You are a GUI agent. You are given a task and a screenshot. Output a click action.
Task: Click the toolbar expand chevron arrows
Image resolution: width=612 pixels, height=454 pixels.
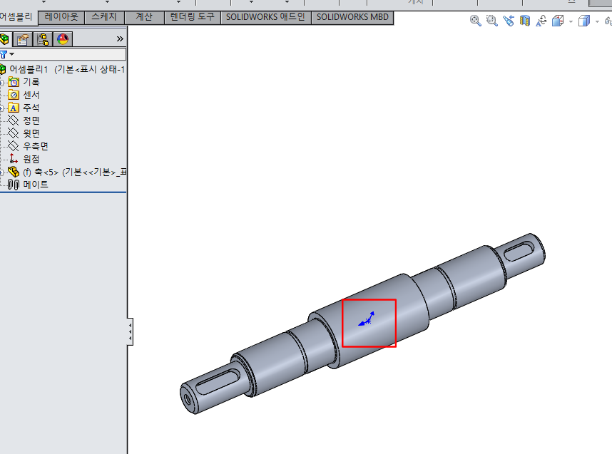click(118, 38)
